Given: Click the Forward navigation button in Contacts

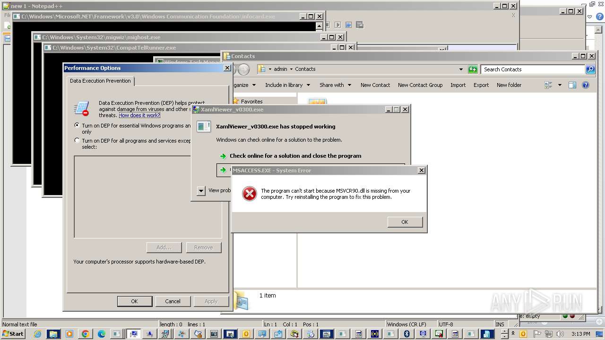Looking at the screenshot, I should pyautogui.click(x=243, y=69).
